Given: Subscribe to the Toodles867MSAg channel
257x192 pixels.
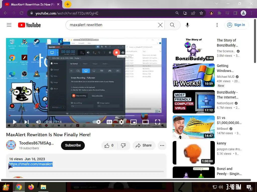Looking at the screenshot, I should click(x=73, y=145).
